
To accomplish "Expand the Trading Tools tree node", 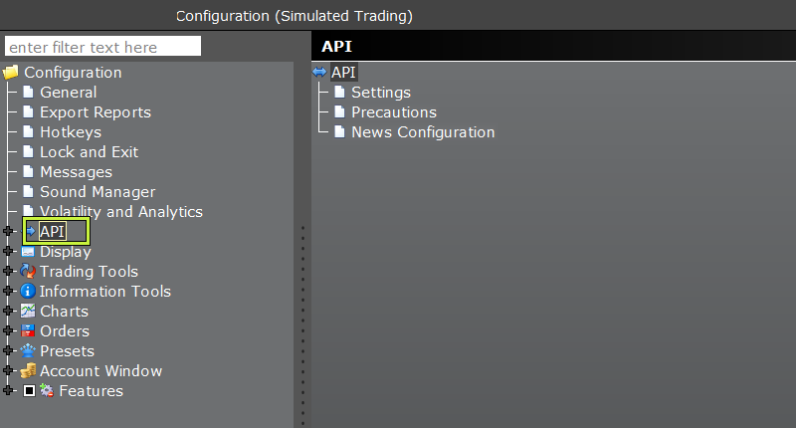I will pos(8,271).
